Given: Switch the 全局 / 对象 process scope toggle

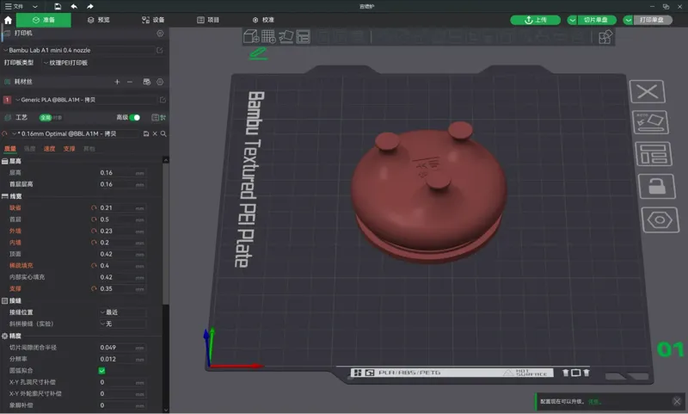Looking at the screenshot, I should [51, 117].
